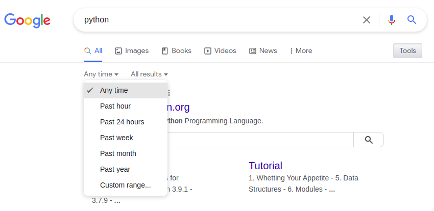Toggle the Tools button
The width and height of the screenshot is (434, 211).
click(x=407, y=51)
